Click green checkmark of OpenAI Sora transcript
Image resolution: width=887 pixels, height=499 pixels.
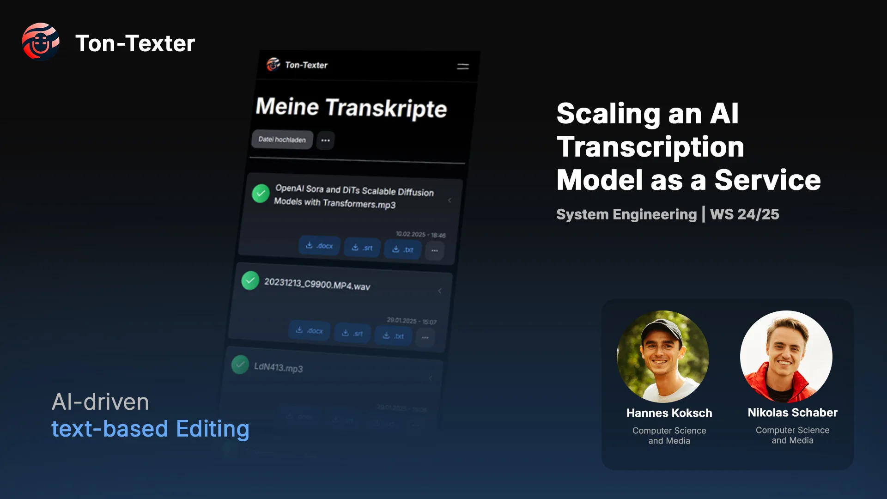261,193
